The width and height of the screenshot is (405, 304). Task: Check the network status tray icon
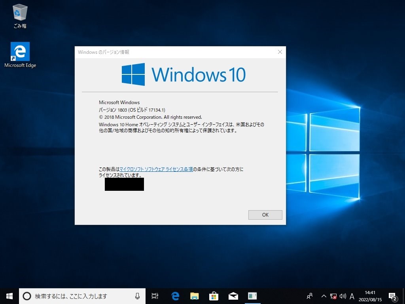tap(333, 296)
